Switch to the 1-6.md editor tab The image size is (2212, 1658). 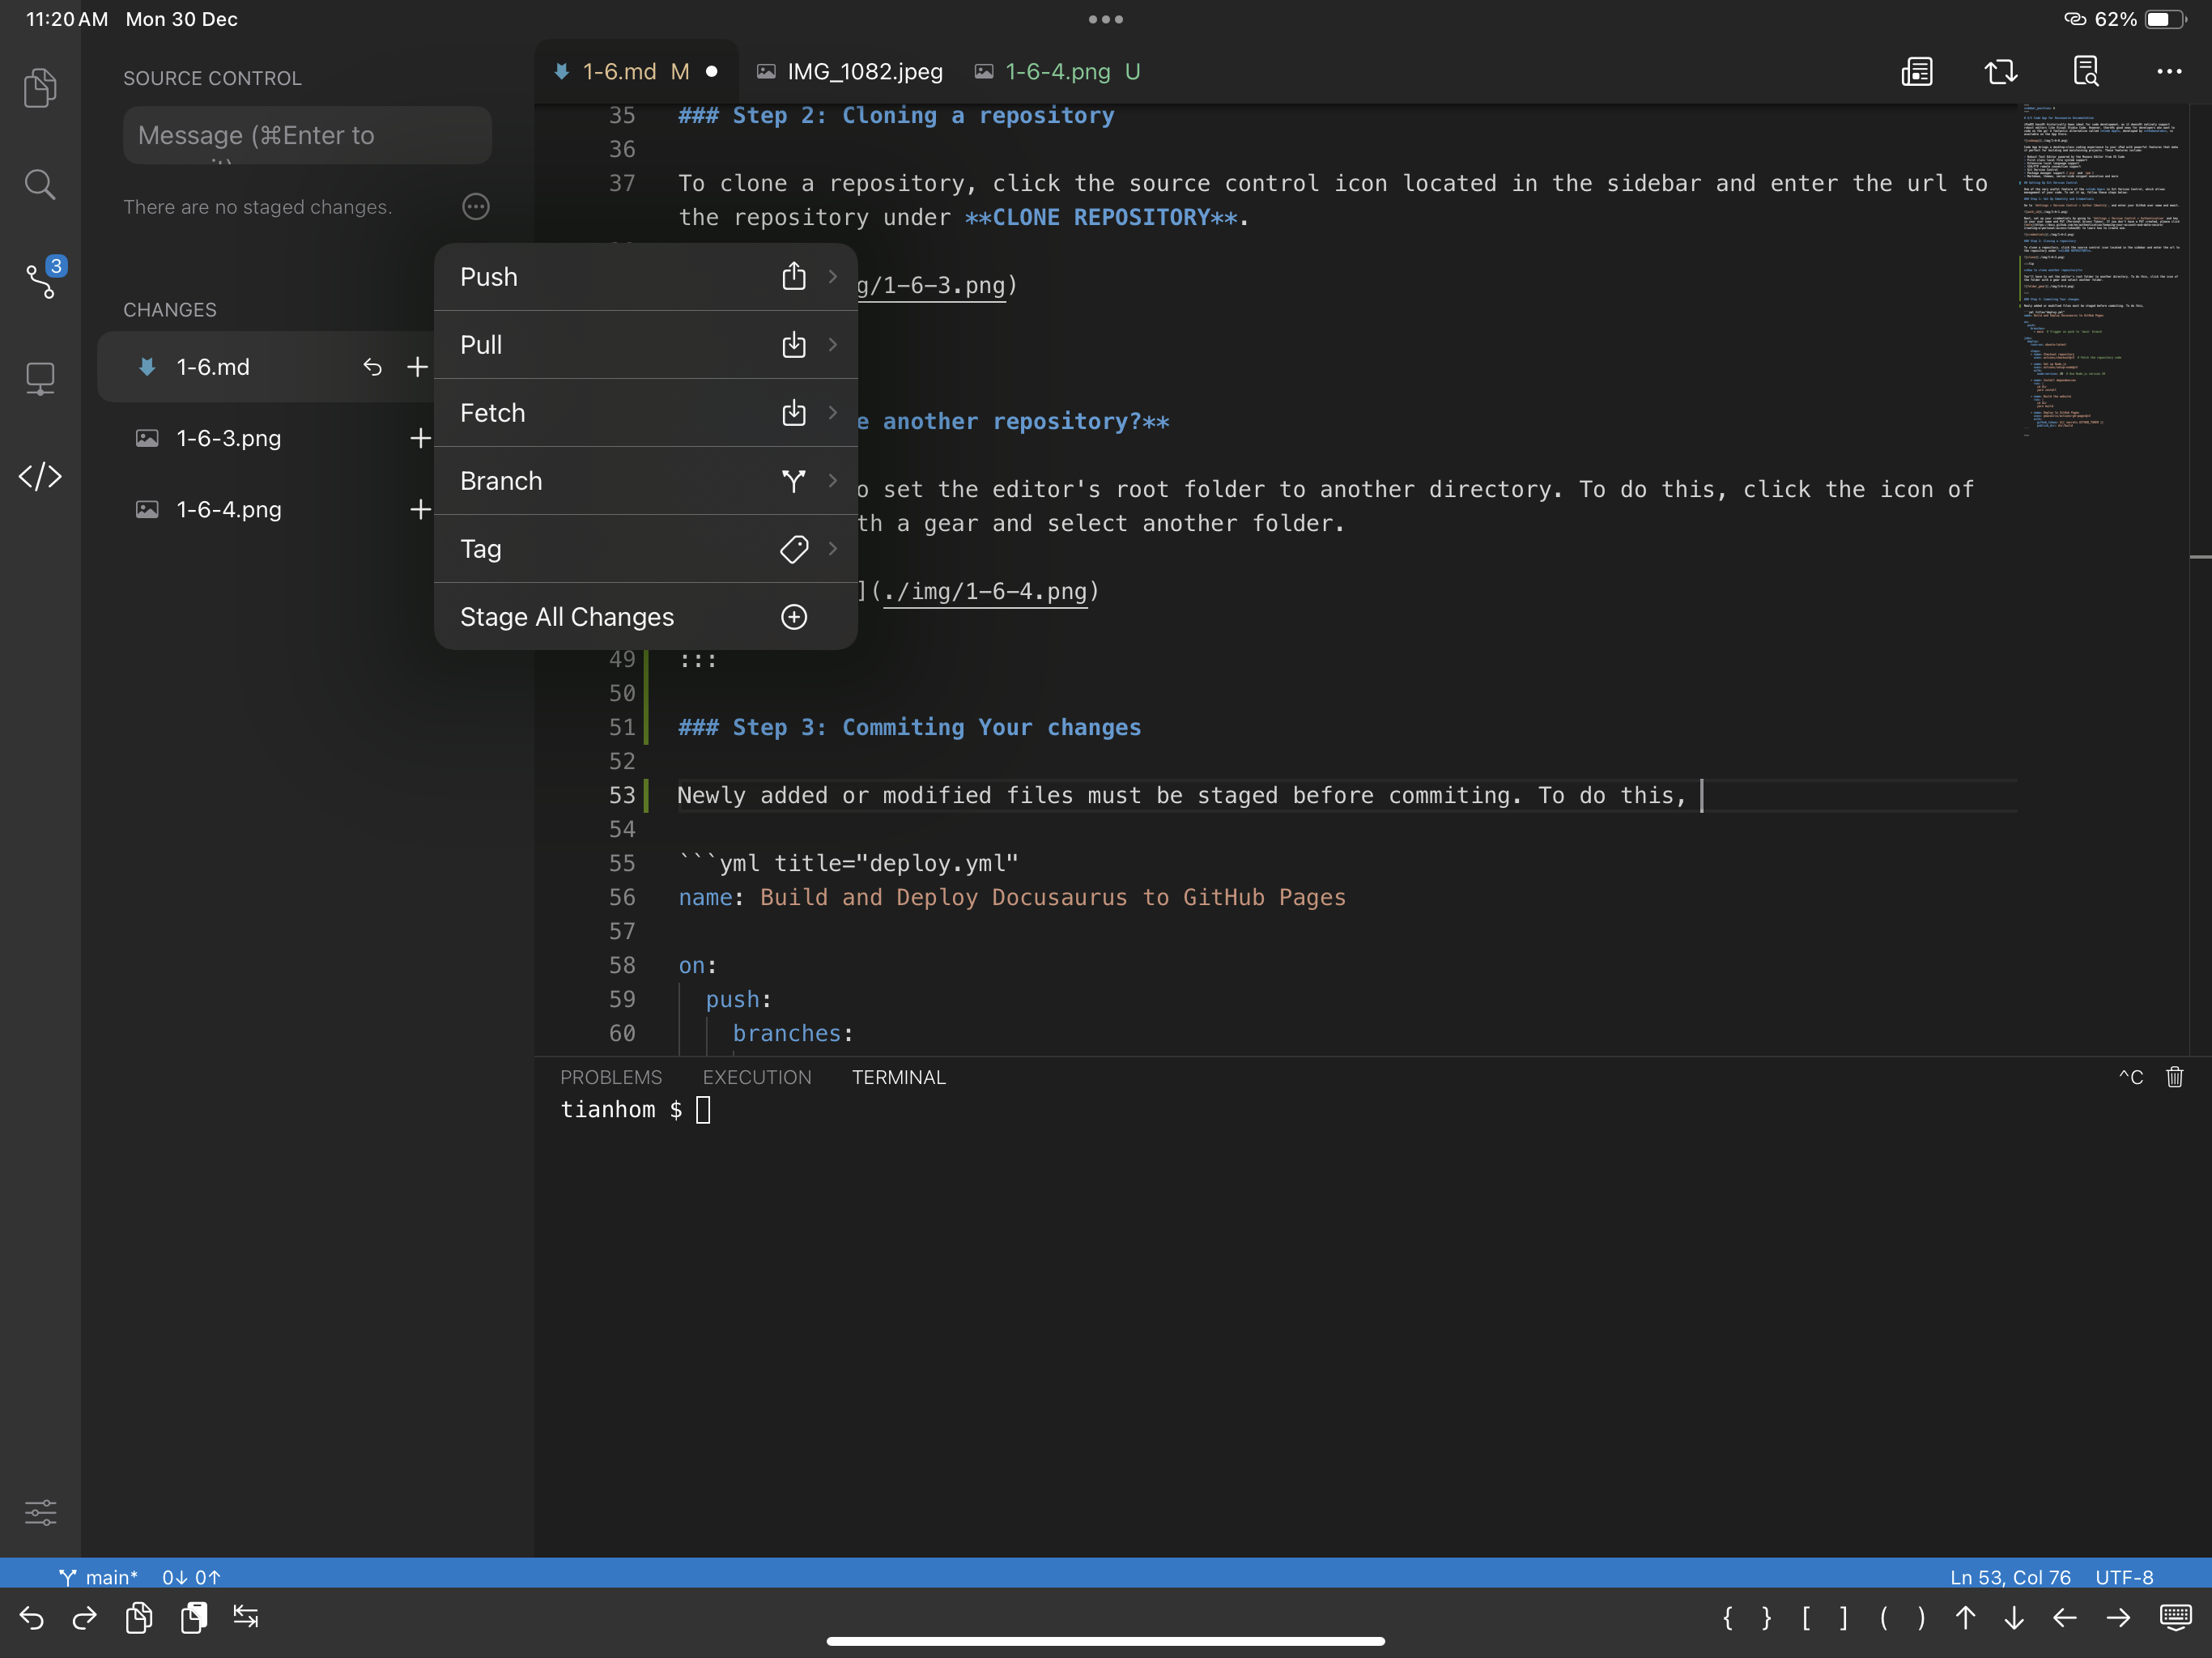click(x=636, y=72)
